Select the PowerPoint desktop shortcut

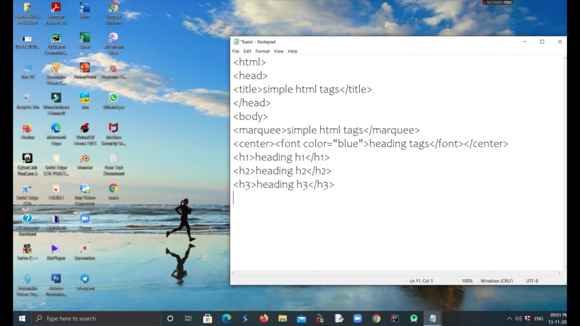(85, 71)
